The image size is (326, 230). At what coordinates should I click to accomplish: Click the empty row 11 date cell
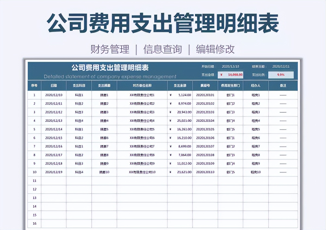tap(54, 181)
